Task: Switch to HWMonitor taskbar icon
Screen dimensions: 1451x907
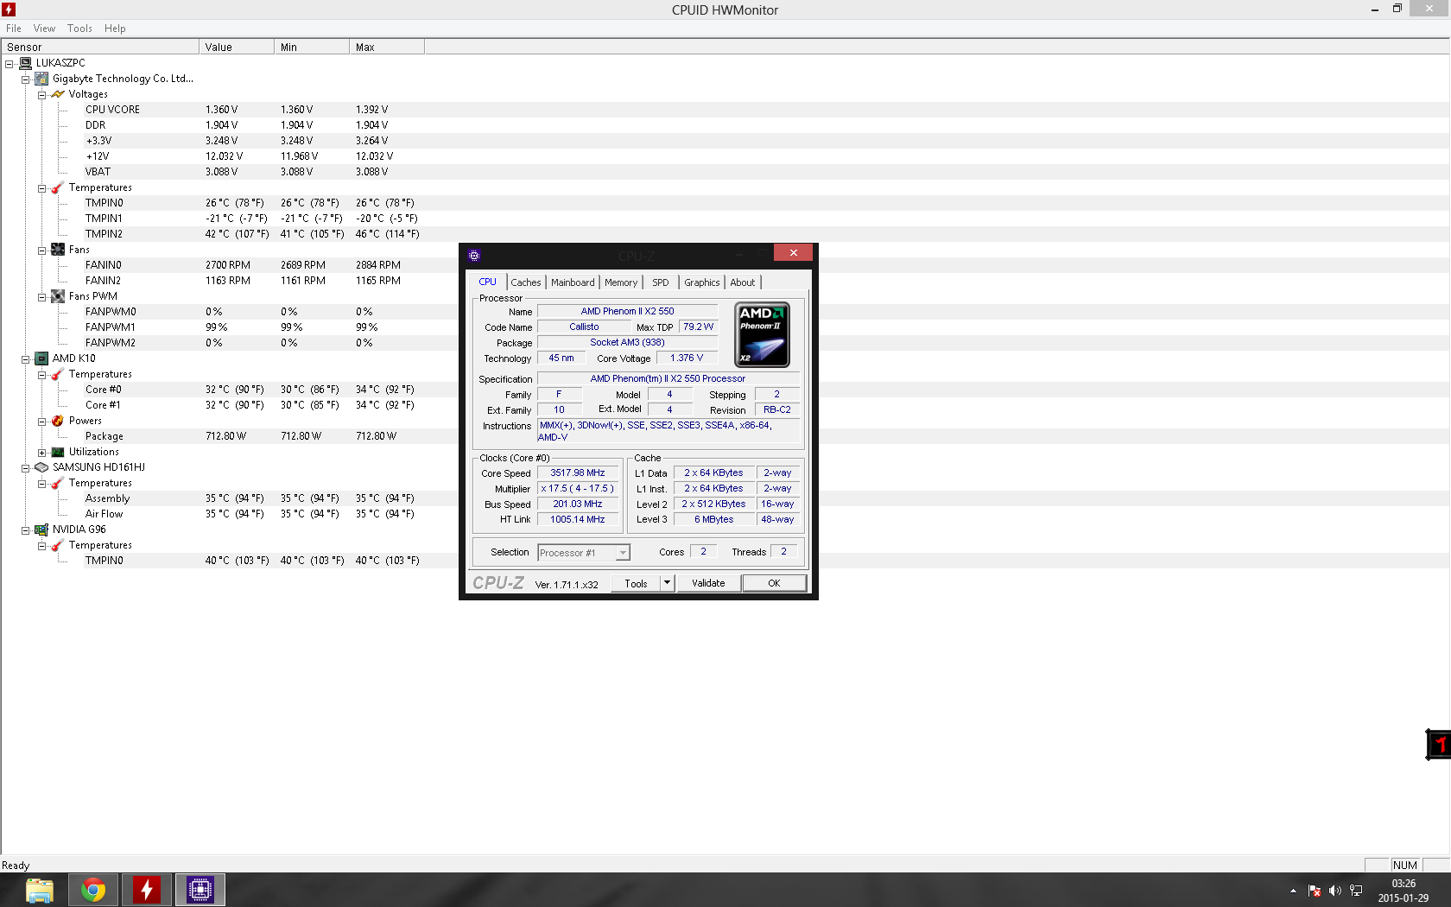Action: 147,890
